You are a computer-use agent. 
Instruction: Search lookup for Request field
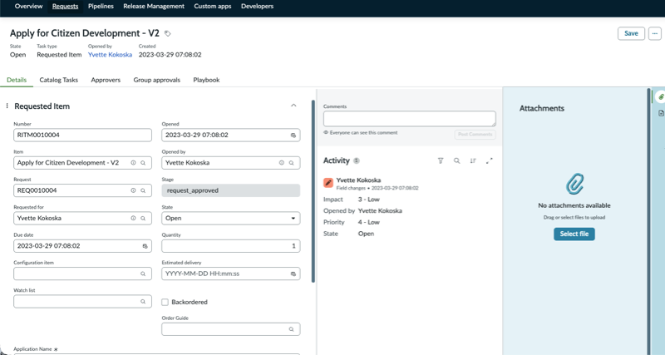coord(143,190)
